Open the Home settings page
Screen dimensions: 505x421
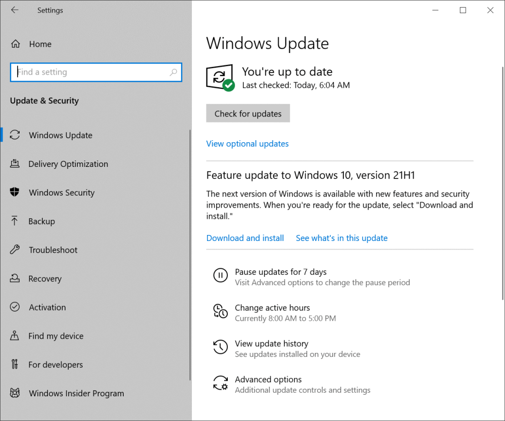(x=40, y=44)
